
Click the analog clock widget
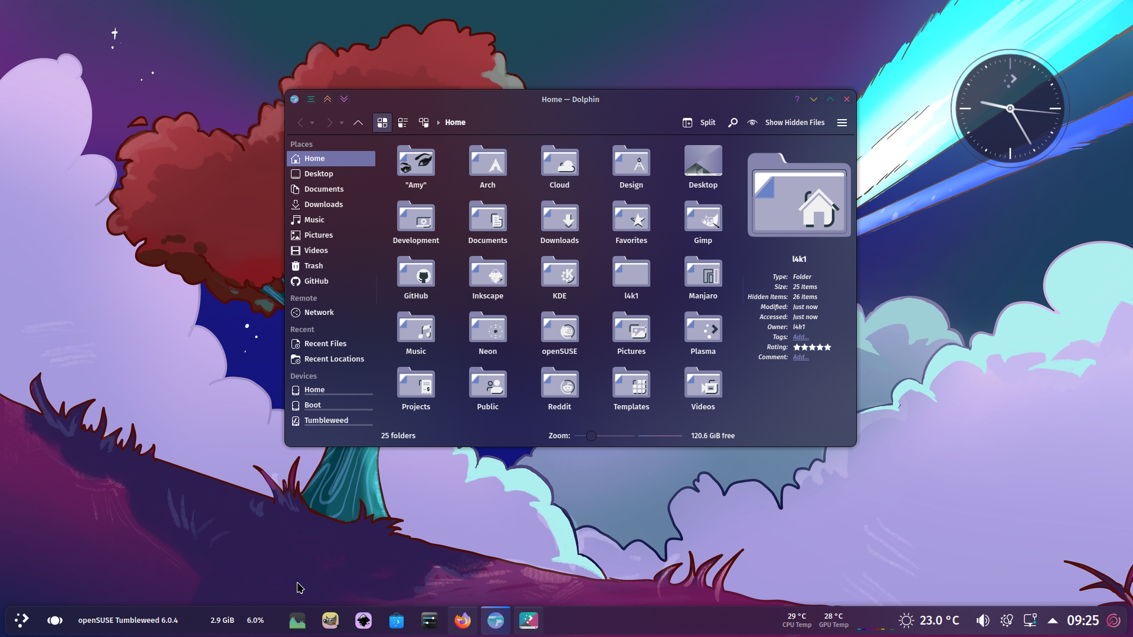(1010, 109)
